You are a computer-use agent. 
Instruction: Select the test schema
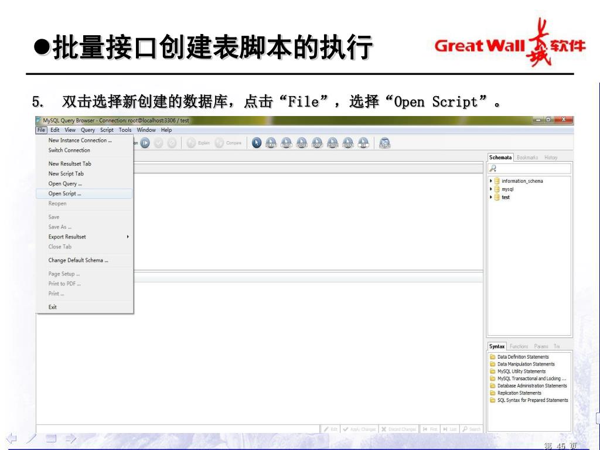(x=506, y=197)
